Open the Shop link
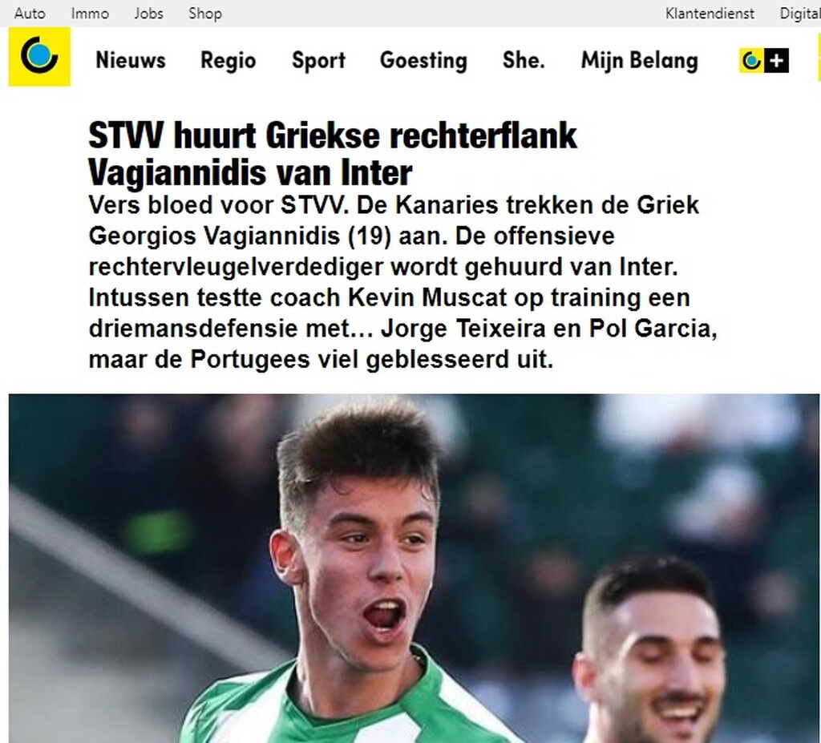Screen dimensions: 821x743 [x=205, y=14]
